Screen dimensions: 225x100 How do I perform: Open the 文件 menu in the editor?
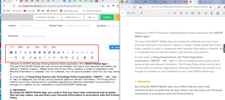13,47
